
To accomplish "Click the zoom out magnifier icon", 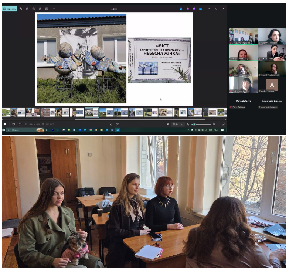I will pos(188,124).
